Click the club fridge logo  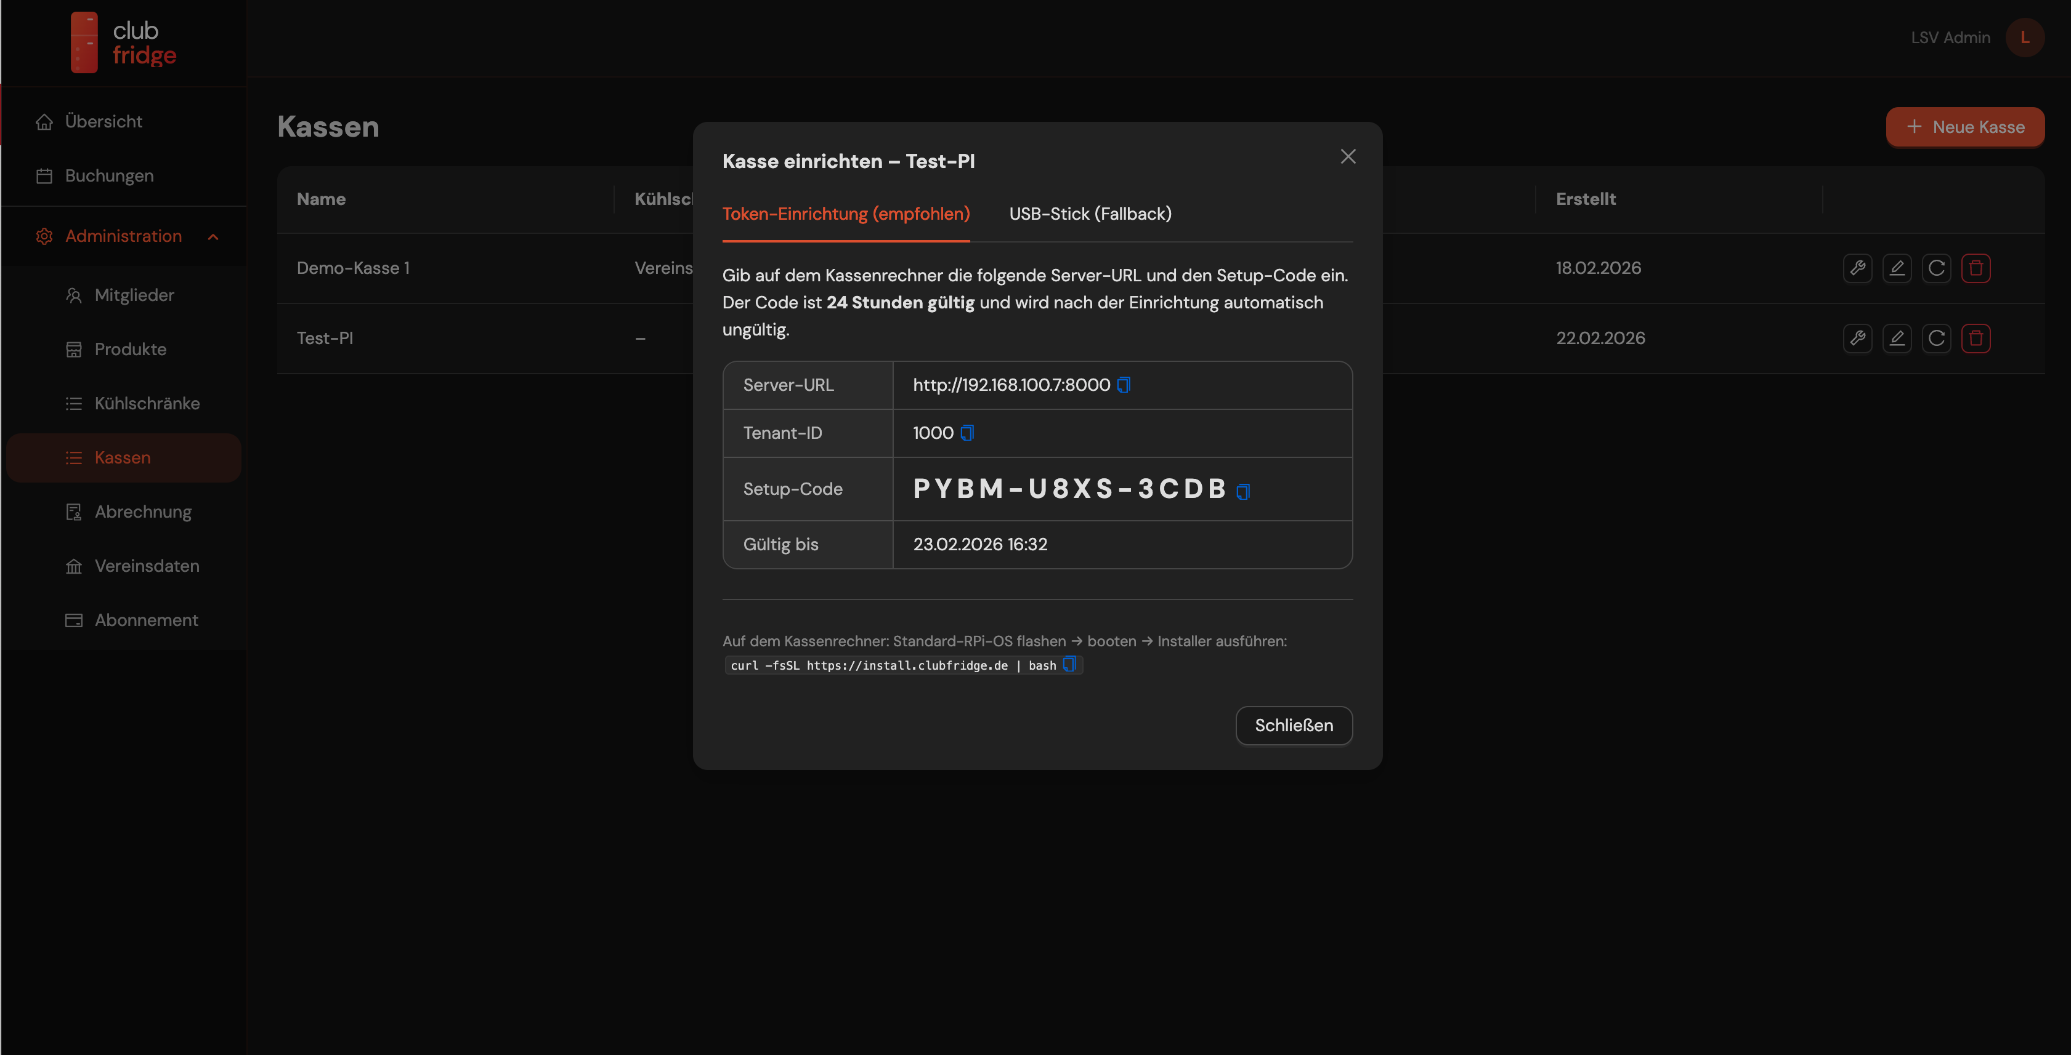click(123, 42)
